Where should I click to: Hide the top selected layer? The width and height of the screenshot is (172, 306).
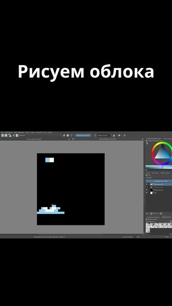(147, 184)
